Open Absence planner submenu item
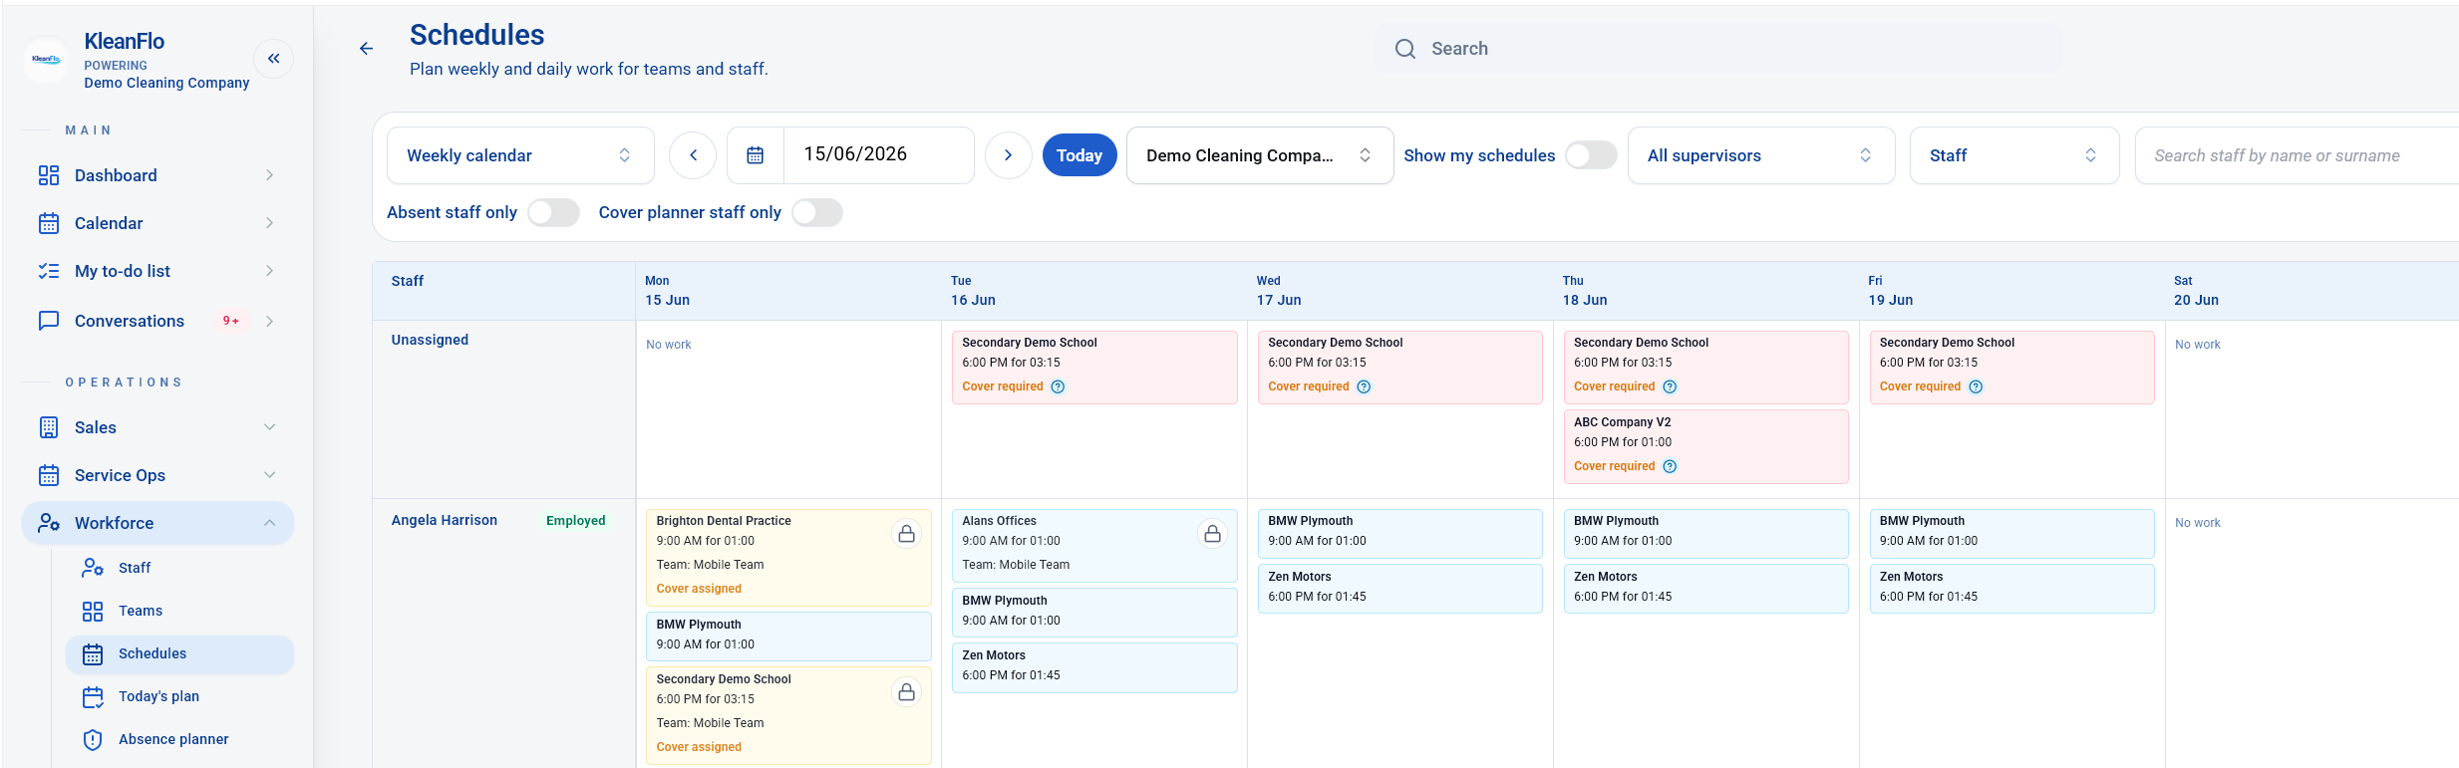The width and height of the screenshot is (2459, 768). [179, 739]
